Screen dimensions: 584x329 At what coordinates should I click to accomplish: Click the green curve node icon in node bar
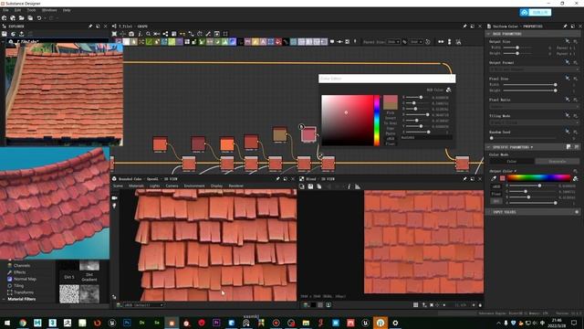coord(149,42)
